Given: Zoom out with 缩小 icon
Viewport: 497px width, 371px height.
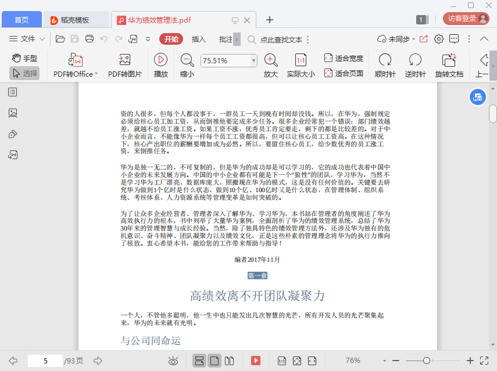Looking at the screenshot, I should (187, 66).
